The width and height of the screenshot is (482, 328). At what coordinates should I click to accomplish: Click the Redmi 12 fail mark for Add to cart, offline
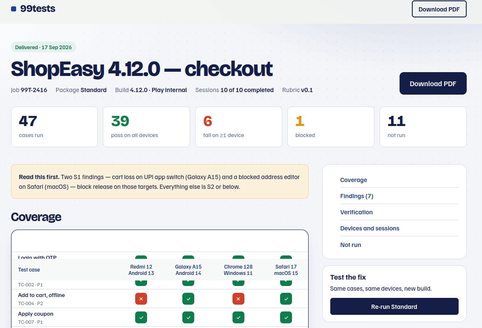[x=141, y=299]
